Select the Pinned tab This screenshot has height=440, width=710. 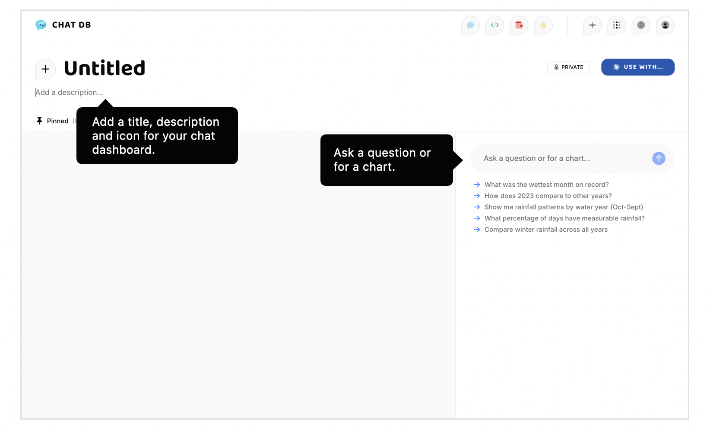(53, 121)
